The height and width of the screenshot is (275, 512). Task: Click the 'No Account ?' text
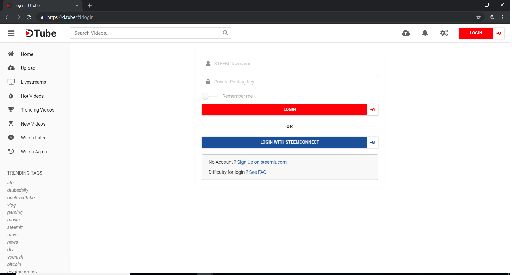click(x=222, y=162)
